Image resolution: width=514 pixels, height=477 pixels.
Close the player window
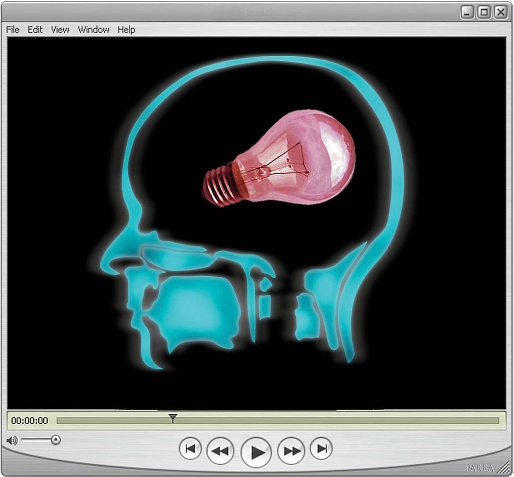tap(500, 13)
